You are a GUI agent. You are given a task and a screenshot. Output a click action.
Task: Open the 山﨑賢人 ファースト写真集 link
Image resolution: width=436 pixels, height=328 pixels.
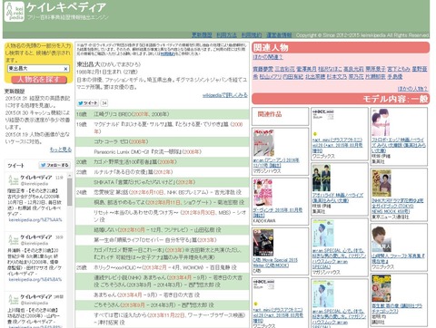tap(398, 258)
